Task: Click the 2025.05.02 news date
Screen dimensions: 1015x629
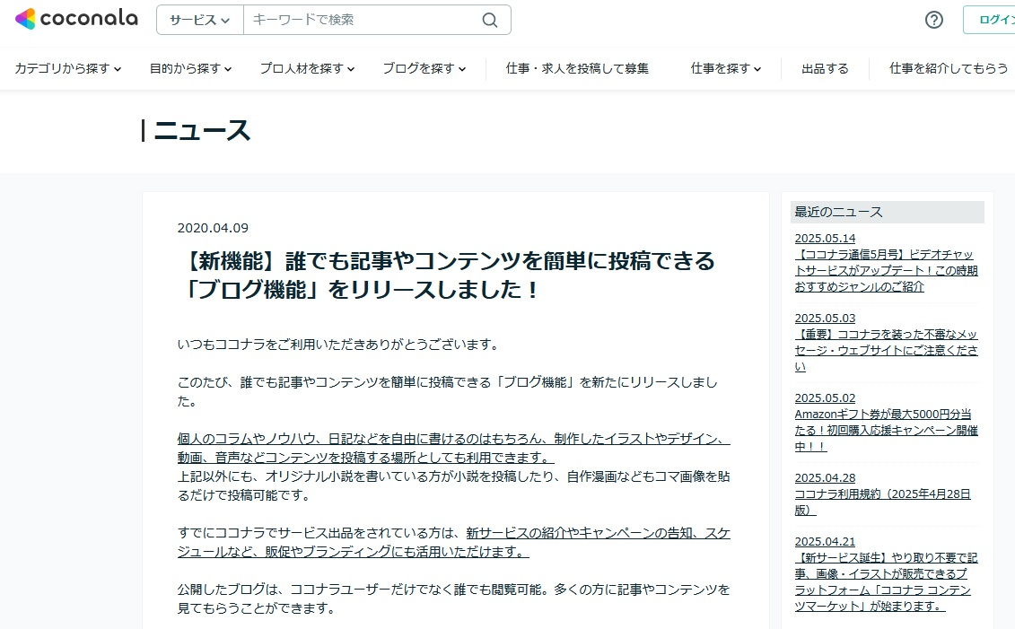Action: (x=826, y=398)
